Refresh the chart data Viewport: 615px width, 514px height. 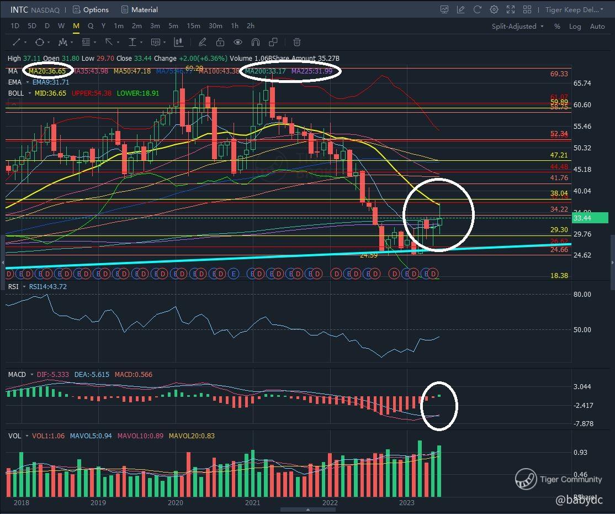pos(478,9)
